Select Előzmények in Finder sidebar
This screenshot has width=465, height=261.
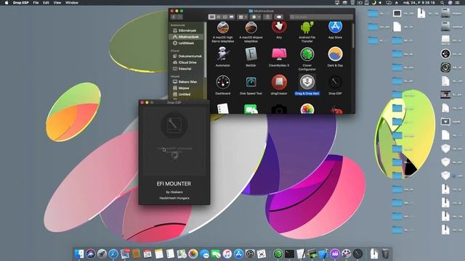click(x=187, y=30)
